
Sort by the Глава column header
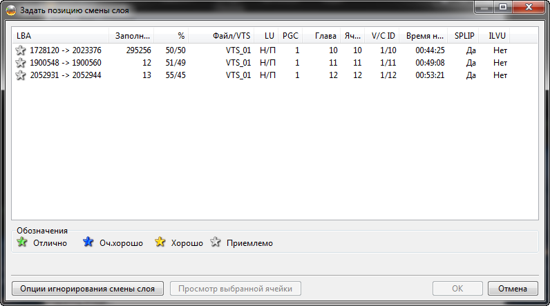click(322, 36)
